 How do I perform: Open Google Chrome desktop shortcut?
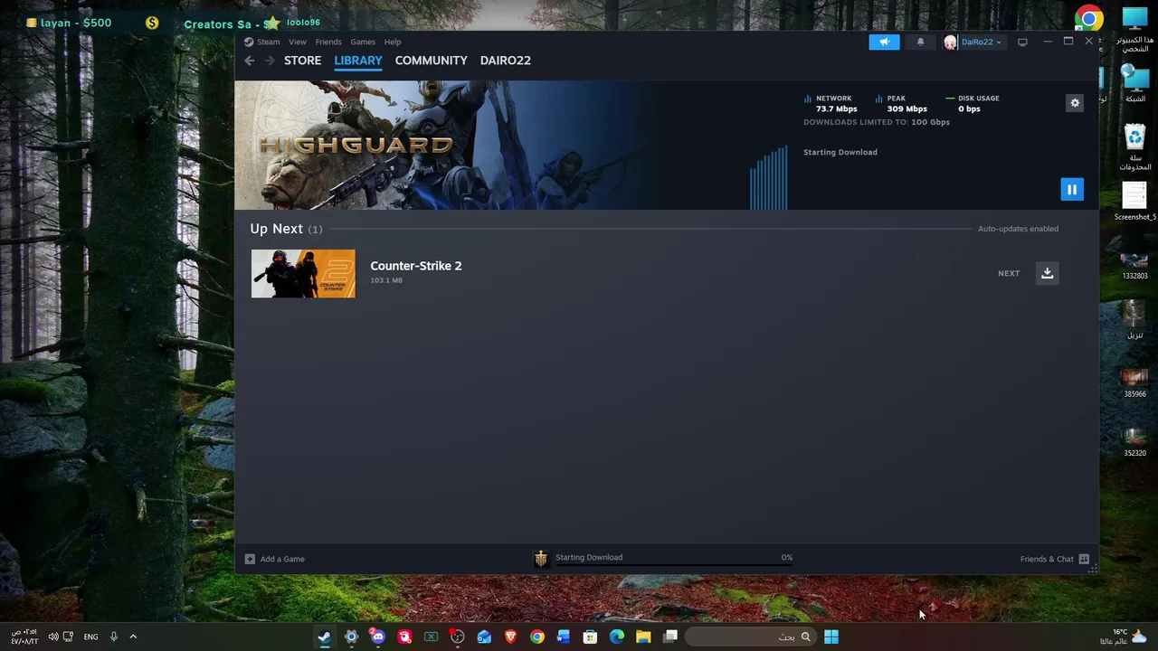pos(1089,19)
